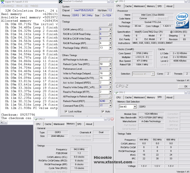
Task: Open the RAS# to CAS# Read Delay dropdown
Action: click(110, 34)
